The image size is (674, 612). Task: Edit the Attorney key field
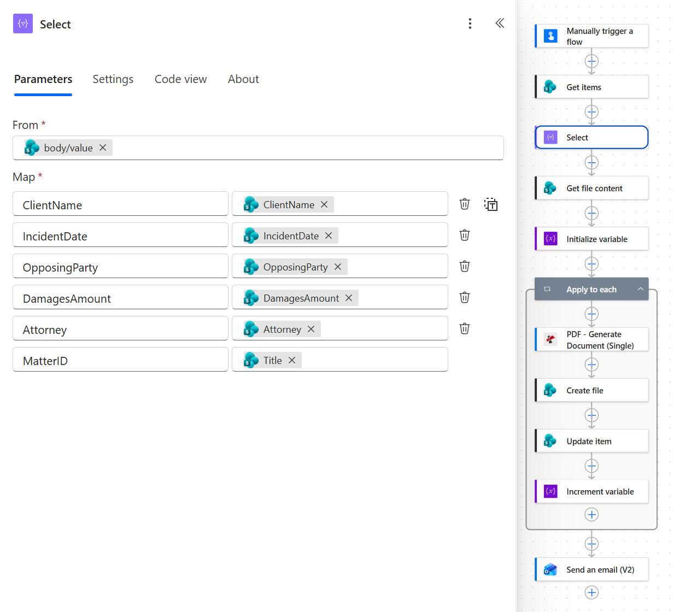tap(120, 328)
